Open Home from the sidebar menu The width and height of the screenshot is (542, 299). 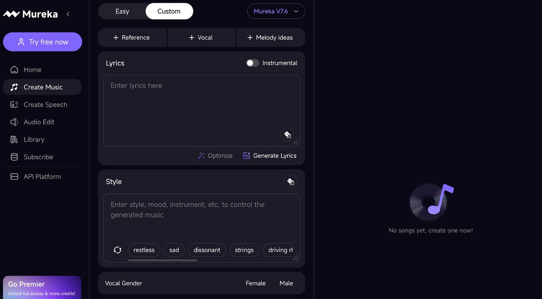[x=32, y=69]
